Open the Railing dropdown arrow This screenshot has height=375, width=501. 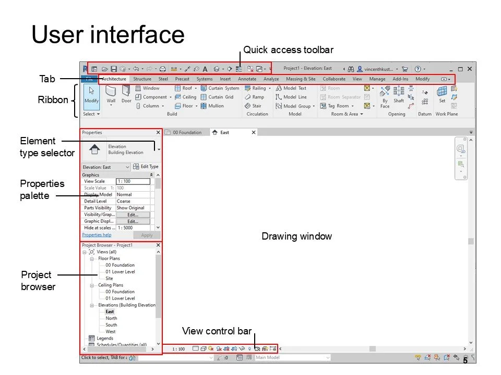coord(270,89)
